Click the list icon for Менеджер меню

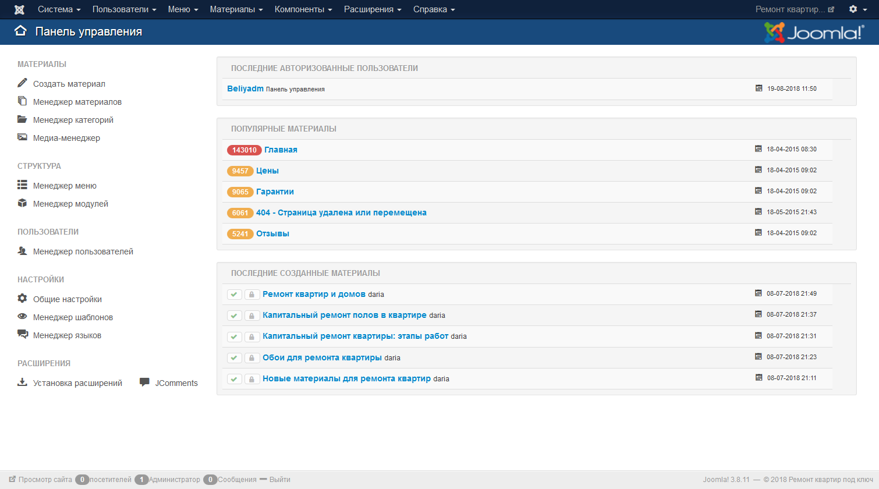pos(22,185)
